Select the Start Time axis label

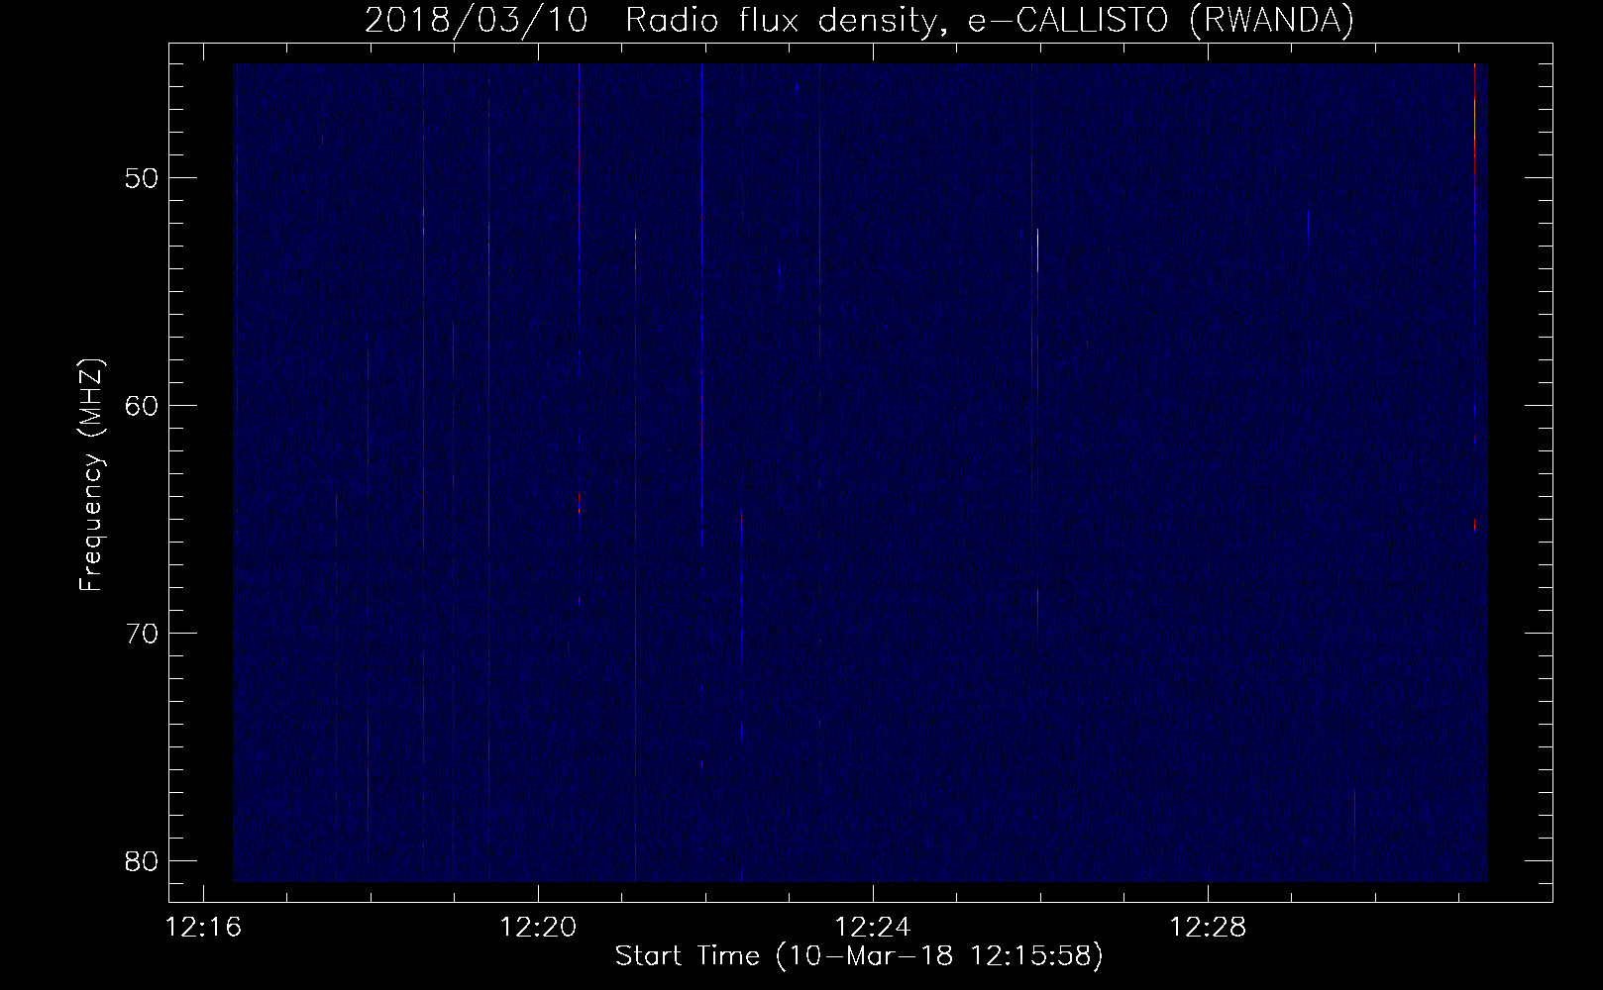[x=859, y=957]
